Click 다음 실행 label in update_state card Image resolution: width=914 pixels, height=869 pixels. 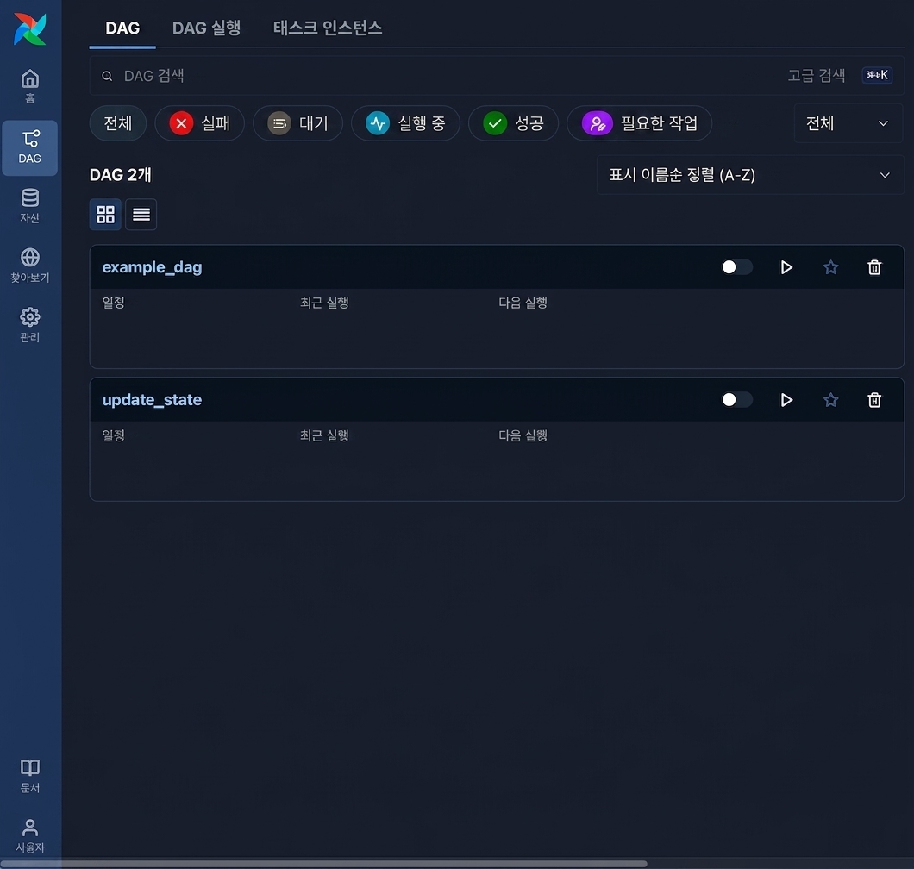click(x=523, y=435)
